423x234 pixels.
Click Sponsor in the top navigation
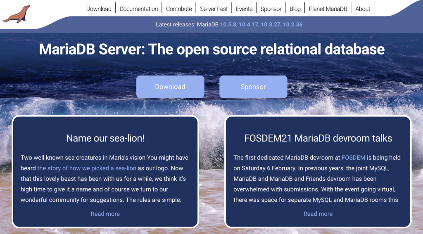[x=271, y=9]
